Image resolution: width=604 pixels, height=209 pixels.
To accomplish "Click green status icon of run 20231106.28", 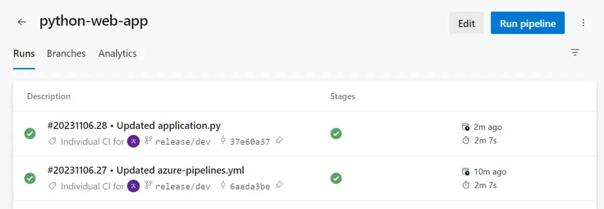I will coord(30,133).
